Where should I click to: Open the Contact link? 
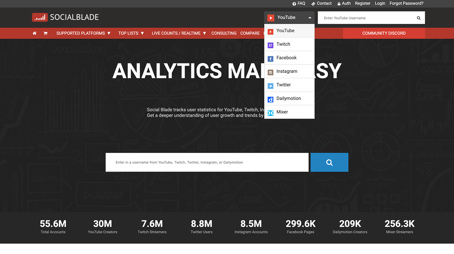324,4
